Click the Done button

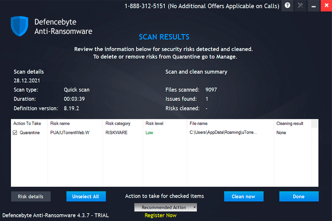pyautogui.click(x=299, y=196)
